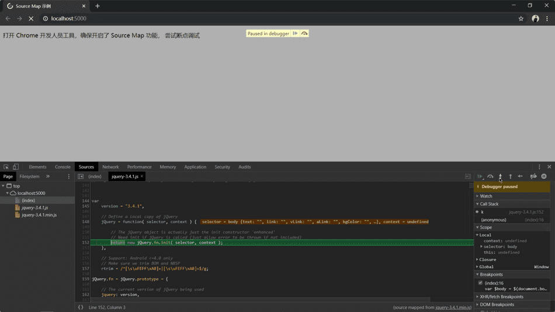The width and height of the screenshot is (555, 312).
Task: Collapse the localhost:5000 tree node
Action: coord(8,193)
